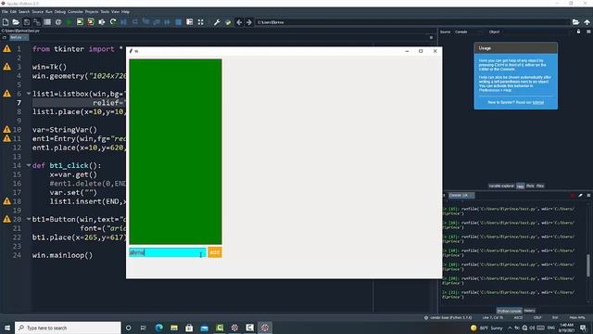Open the Help menu in menu bar
593x334 pixels.
click(126, 12)
